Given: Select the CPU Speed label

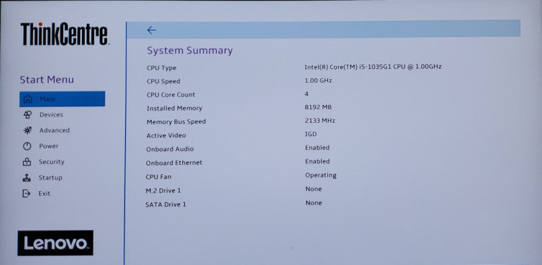Looking at the screenshot, I should click(163, 81).
